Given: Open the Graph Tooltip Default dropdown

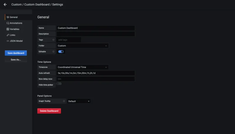Looking at the screenshot, I should click(79, 101).
